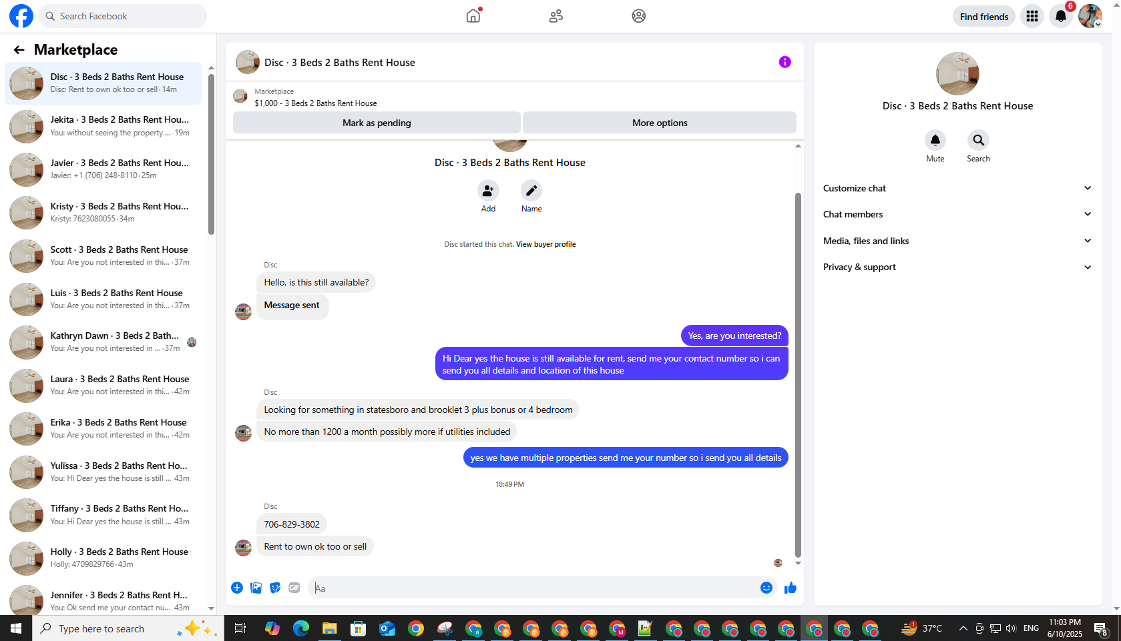Click the Search Facebook field
This screenshot has width=1121, height=641.
click(x=124, y=16)
